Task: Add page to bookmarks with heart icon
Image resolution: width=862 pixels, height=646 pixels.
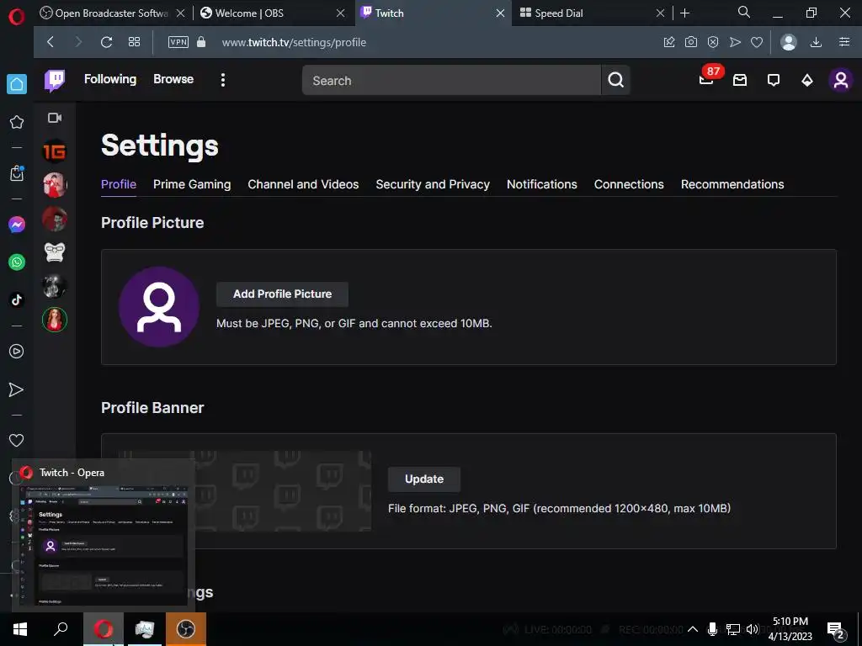Action: point(757,42)
